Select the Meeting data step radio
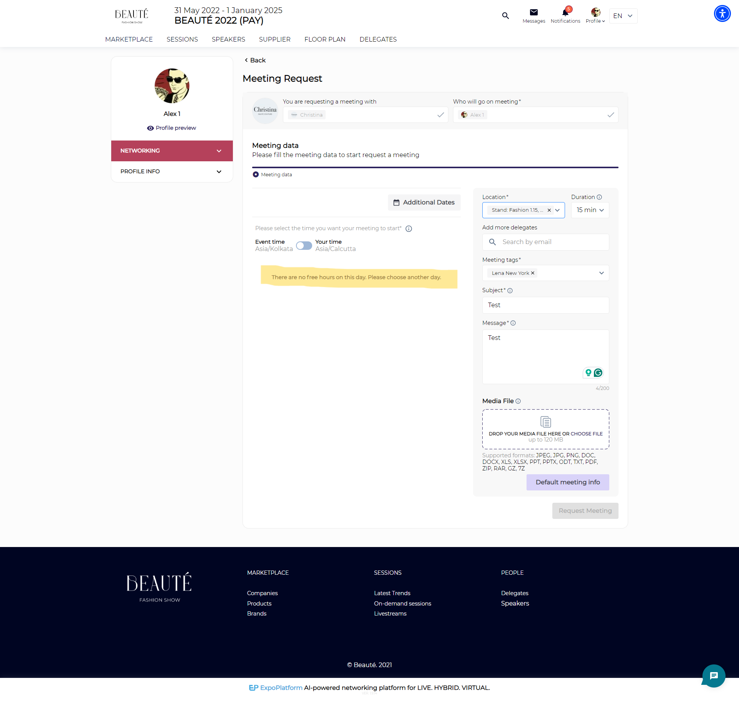The height and width of the screenshot is (701, 739). [256, 174]
